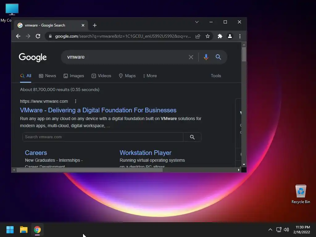This screenshot has height=237, width=316.
Task: Open result options next to vmware.com URL
Action: (x=76, y=101)
